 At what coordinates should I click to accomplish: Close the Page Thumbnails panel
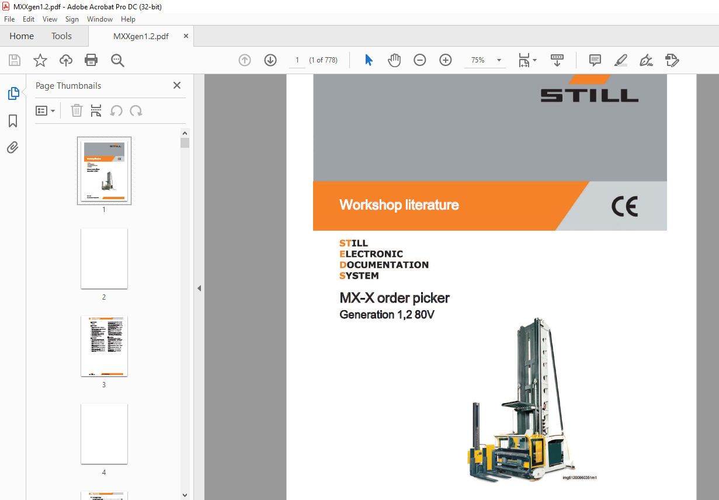[177, 85]
